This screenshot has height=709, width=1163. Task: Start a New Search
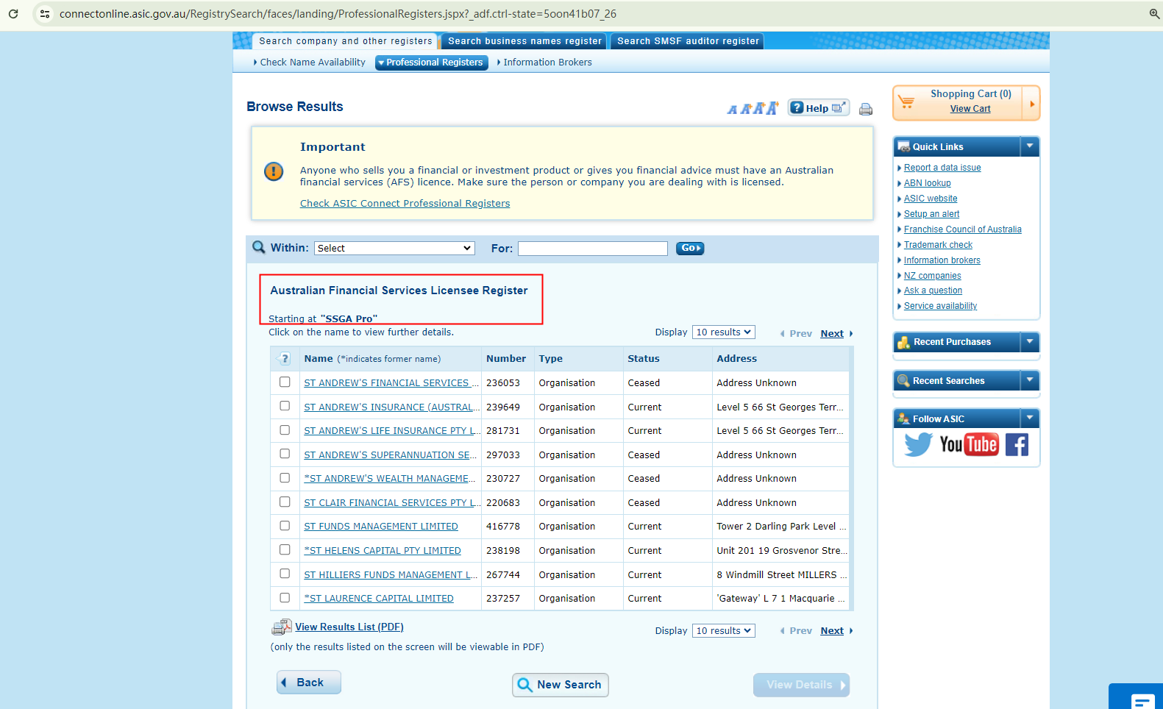pos(561,685)
